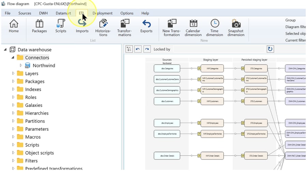
Task: Click the Data warehouse cube icon
Action: (x=12, y=49)
